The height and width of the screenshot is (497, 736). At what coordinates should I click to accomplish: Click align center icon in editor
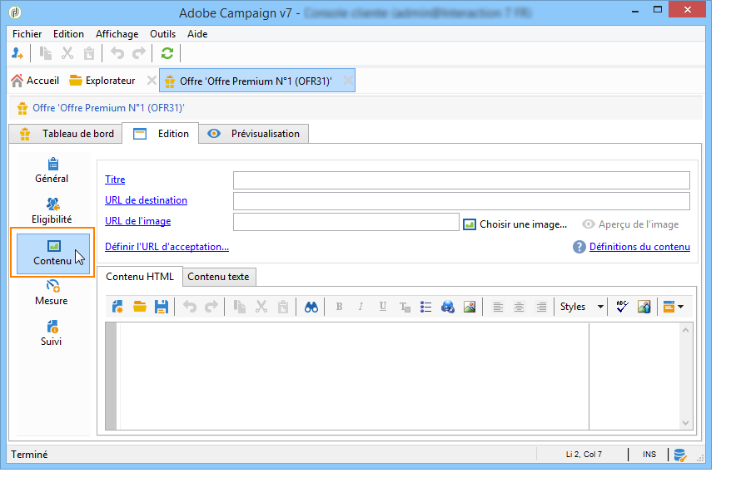[x=520, y=307]
